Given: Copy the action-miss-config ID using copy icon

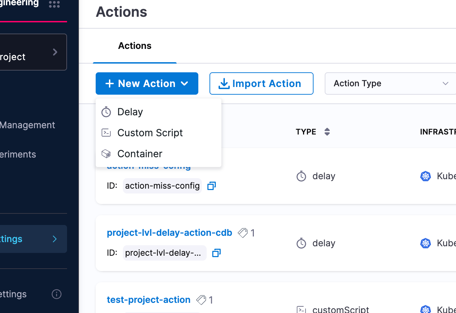Looking at the screenshot, I should point(211,186).
